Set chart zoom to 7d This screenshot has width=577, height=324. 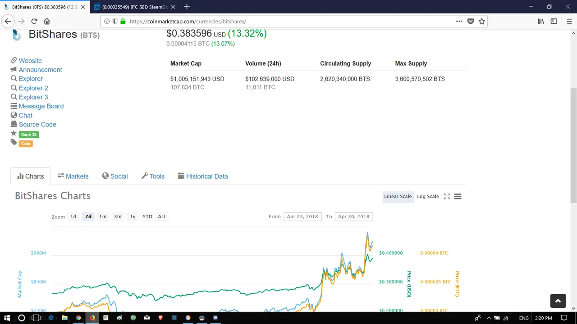88,217
